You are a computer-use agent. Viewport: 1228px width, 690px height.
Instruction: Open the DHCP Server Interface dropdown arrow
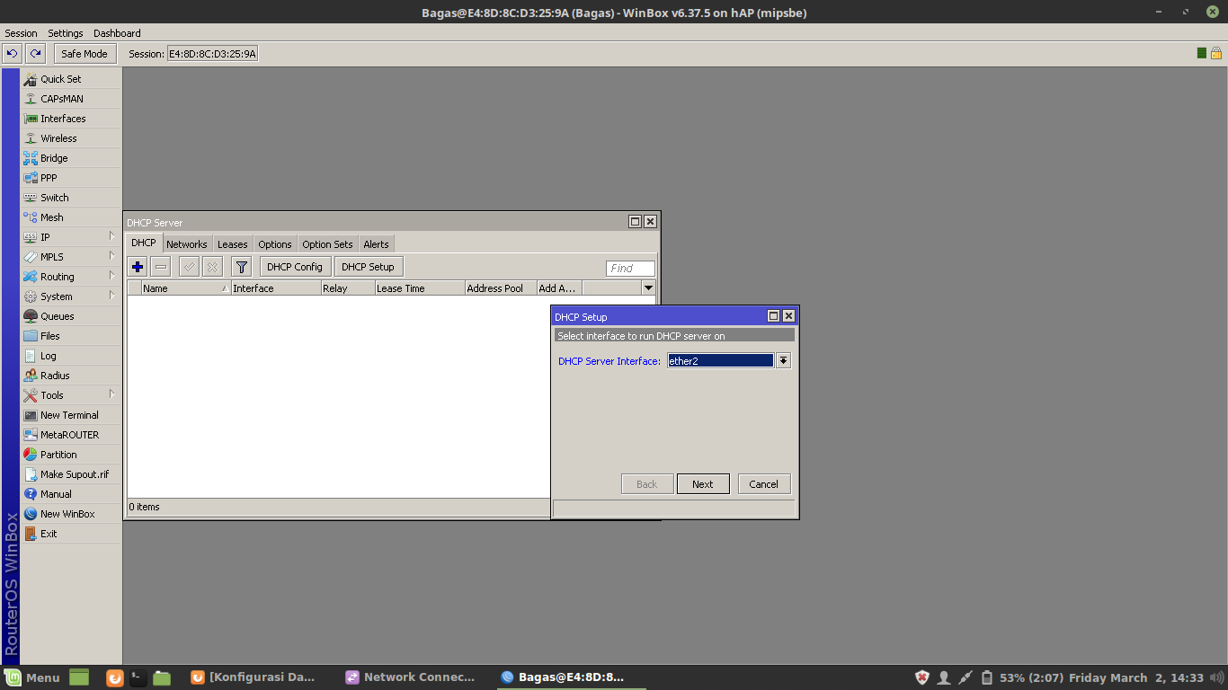pyautogui.click(x=784, y=360)
